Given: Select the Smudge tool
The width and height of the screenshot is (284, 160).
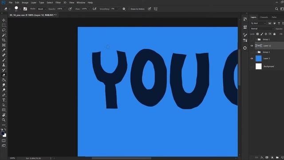Looking at the screenshot, I should tap(4, 85).
